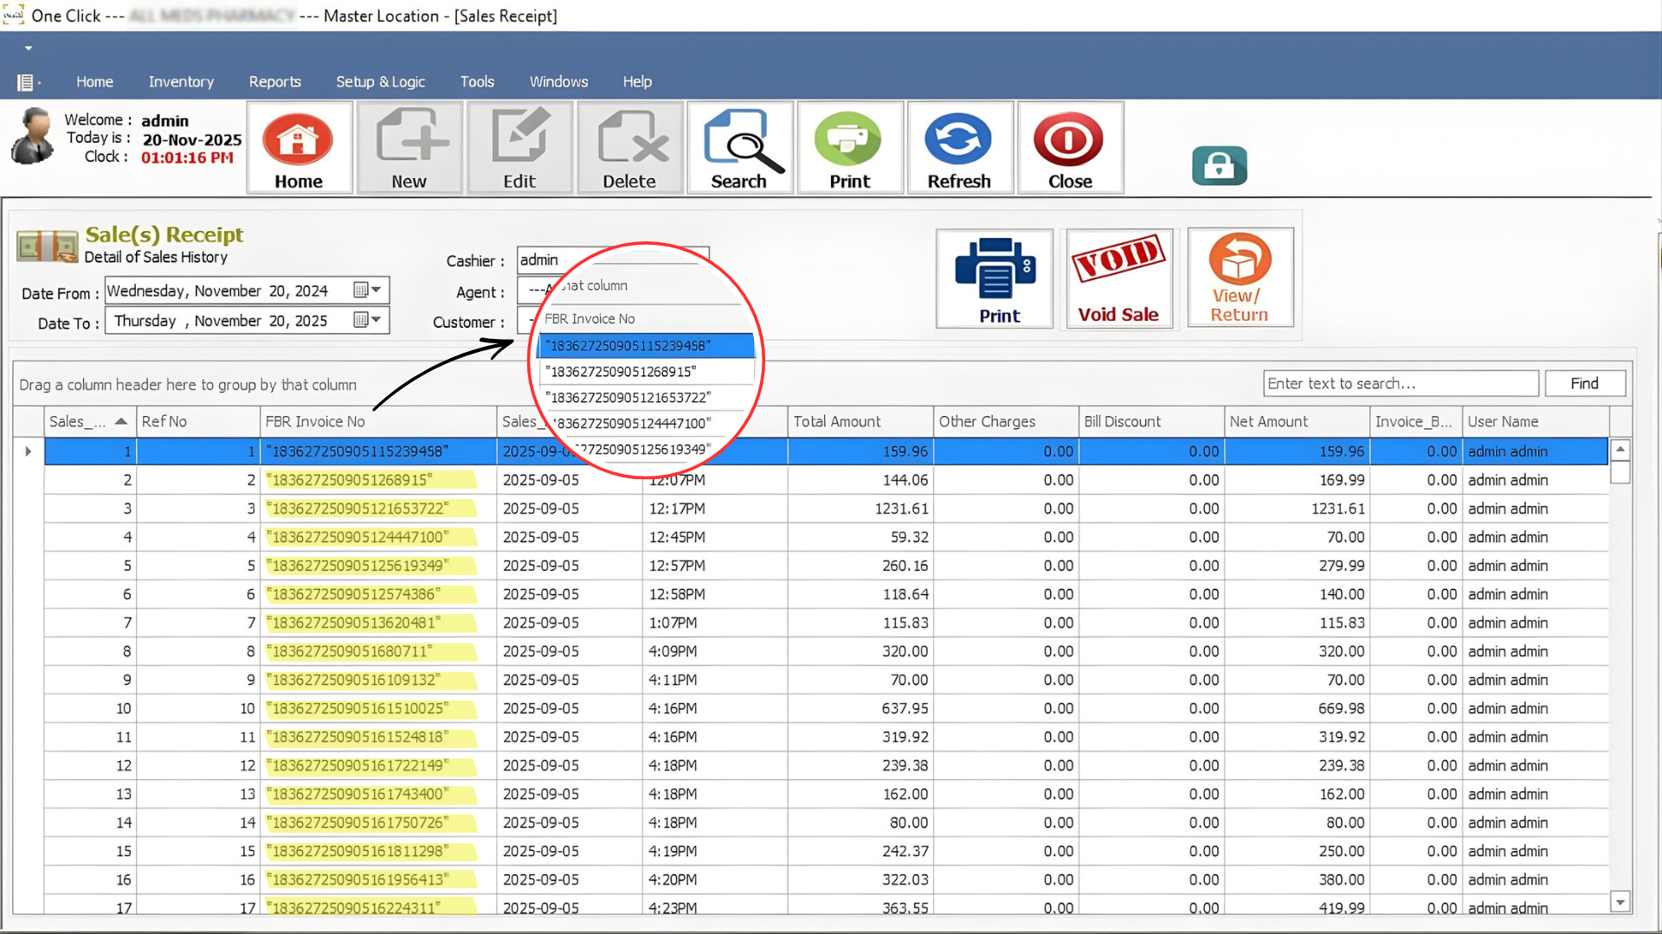Print receipt via the Sale(s) Receipt printer icon
This screenshot has width=1662, height=934.
tap(994, 277)
